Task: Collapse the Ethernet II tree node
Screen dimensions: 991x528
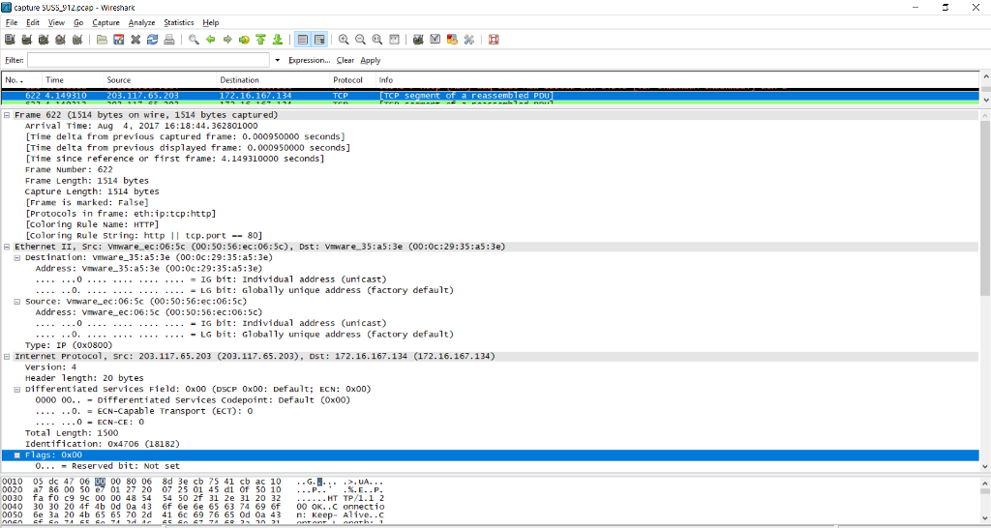Action: tap(8, 247)
